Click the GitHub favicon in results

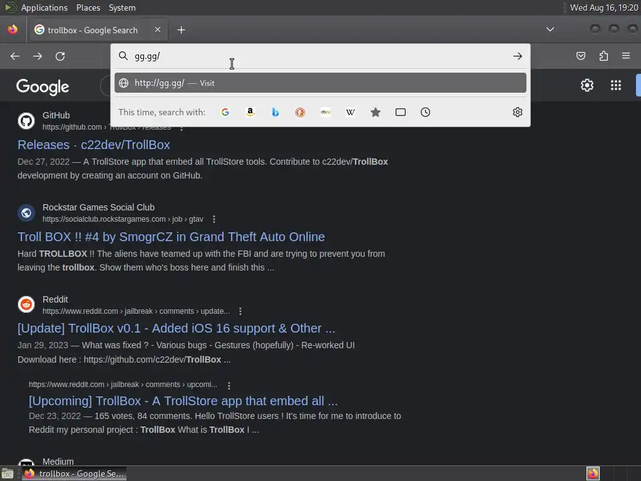point(26,121)
